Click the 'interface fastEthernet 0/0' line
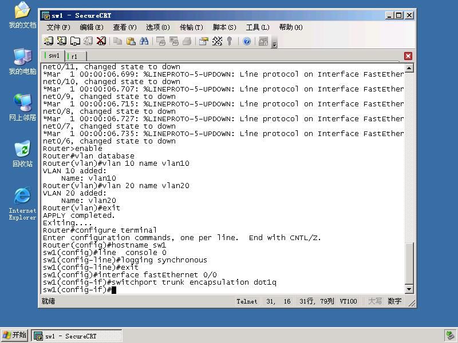The height and width of the screenshot is (343, 458). (x=130, y=275)
